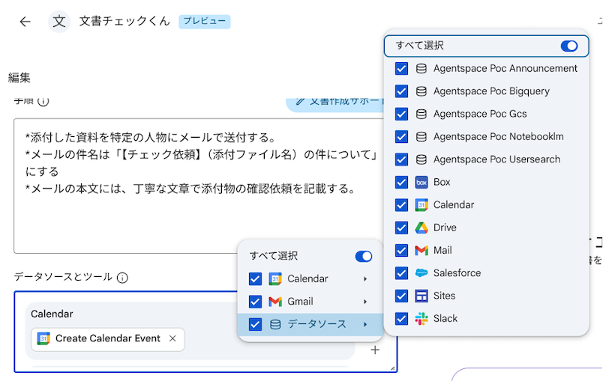Viewport: 603px width, 381px height.
Task: Uncheck the Mail checkbox
Action: click(401, 251)
